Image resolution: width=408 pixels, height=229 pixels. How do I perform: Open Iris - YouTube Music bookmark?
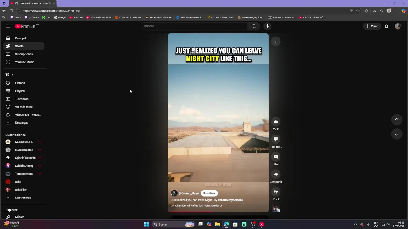tap(99, 17)
